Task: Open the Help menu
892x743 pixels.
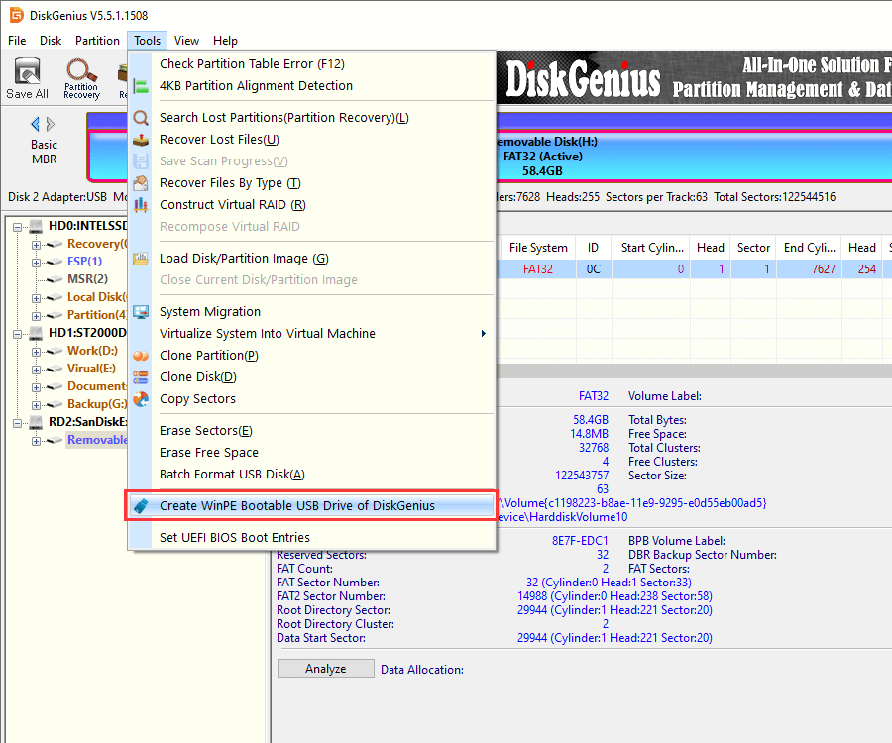Action: (x=225, y=41)
